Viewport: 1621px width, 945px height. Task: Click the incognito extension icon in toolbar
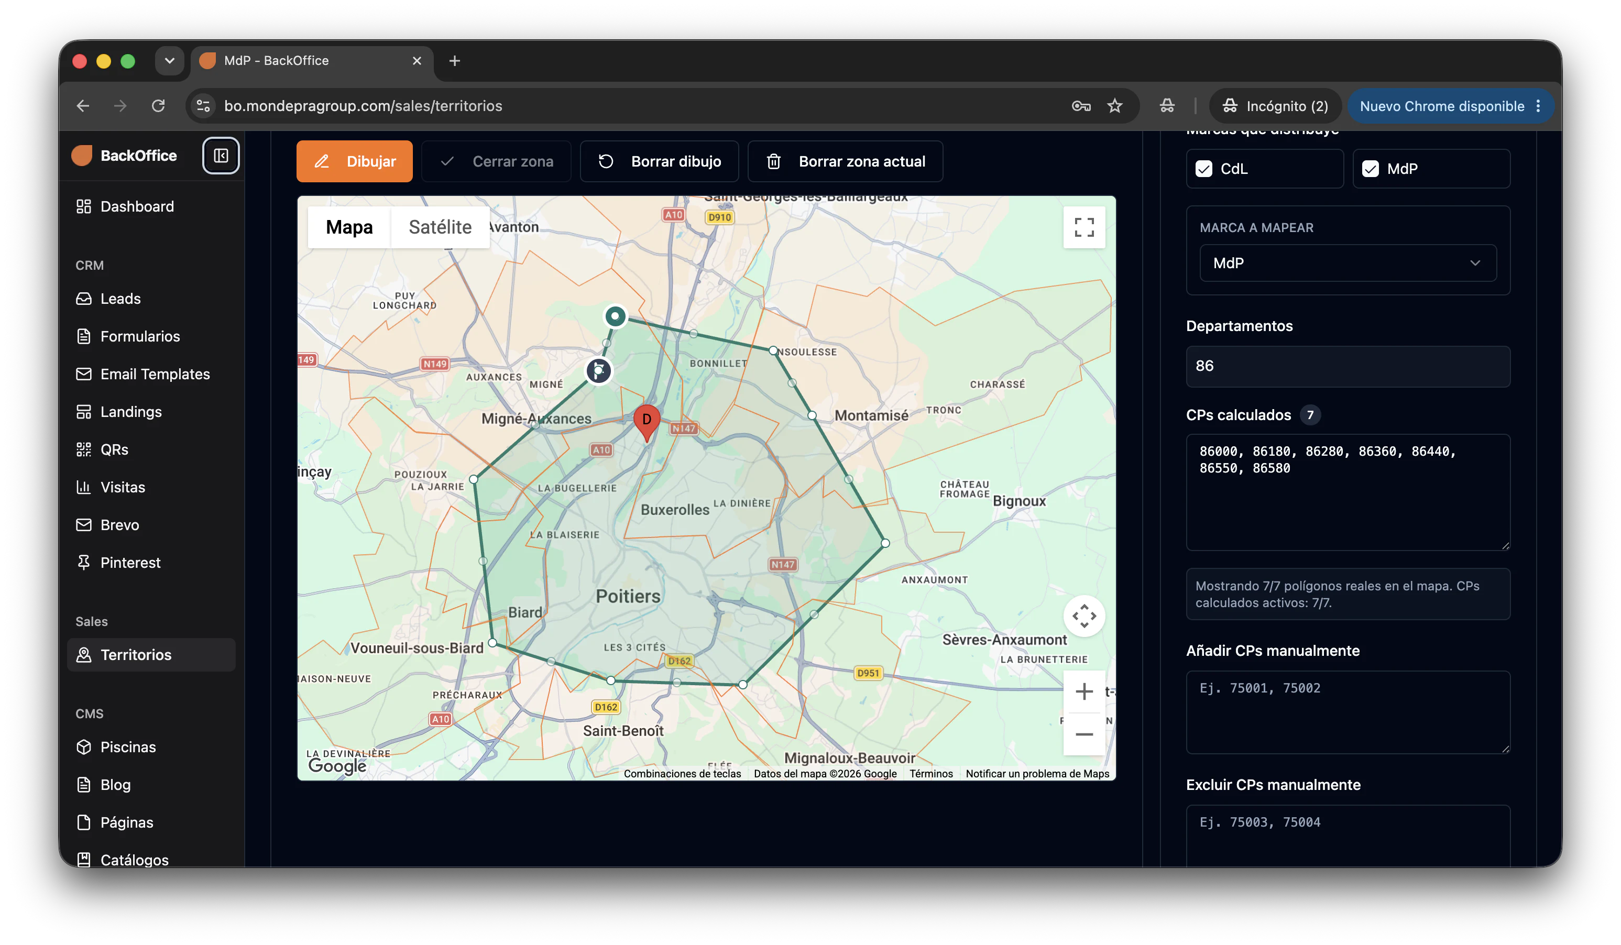pos(1167,106)
